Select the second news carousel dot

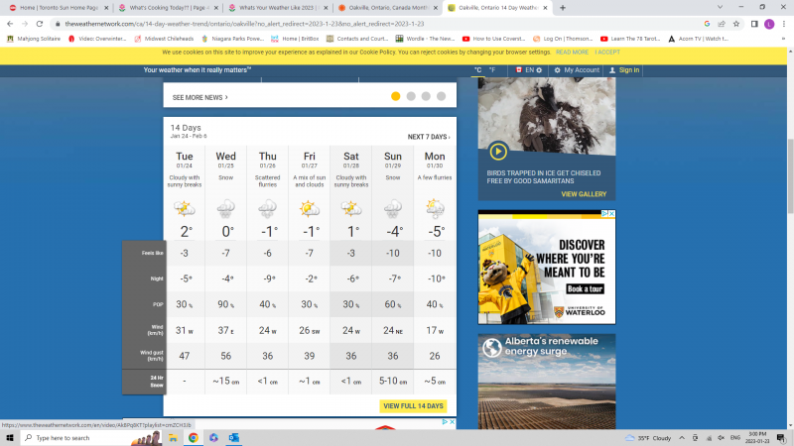411,96
